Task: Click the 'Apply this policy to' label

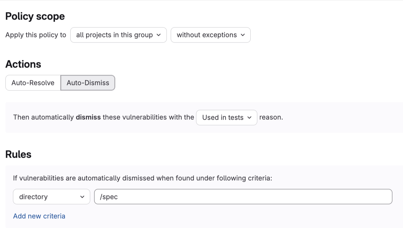Action: 36,35
